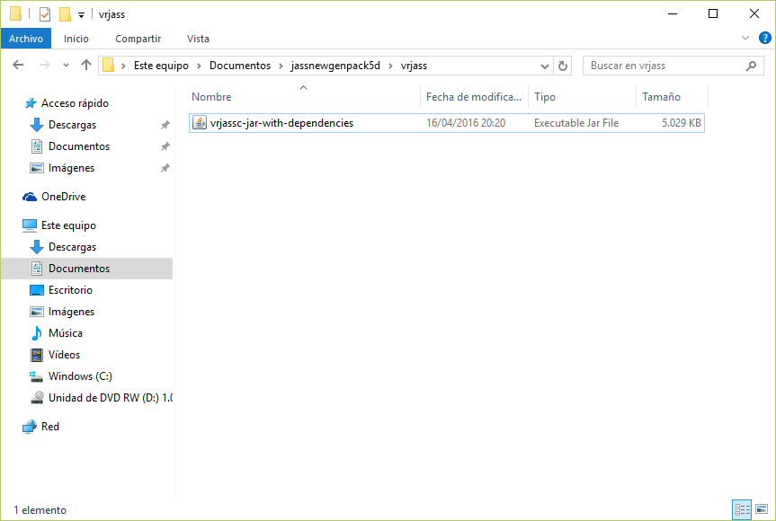Switch to the Vista tab
This screenshot has height=521, width=776.
[x=198, y=39]
